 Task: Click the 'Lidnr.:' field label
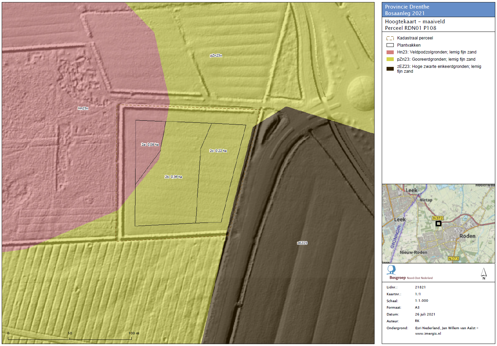click(x=392, y=287)
